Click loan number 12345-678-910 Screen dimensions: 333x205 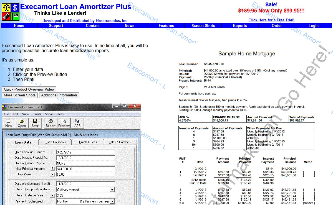tap(214, 64)
